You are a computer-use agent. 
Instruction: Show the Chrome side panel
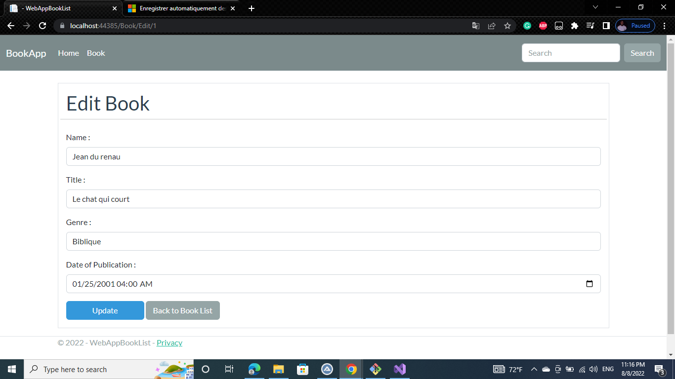click(x=606, y=26)
